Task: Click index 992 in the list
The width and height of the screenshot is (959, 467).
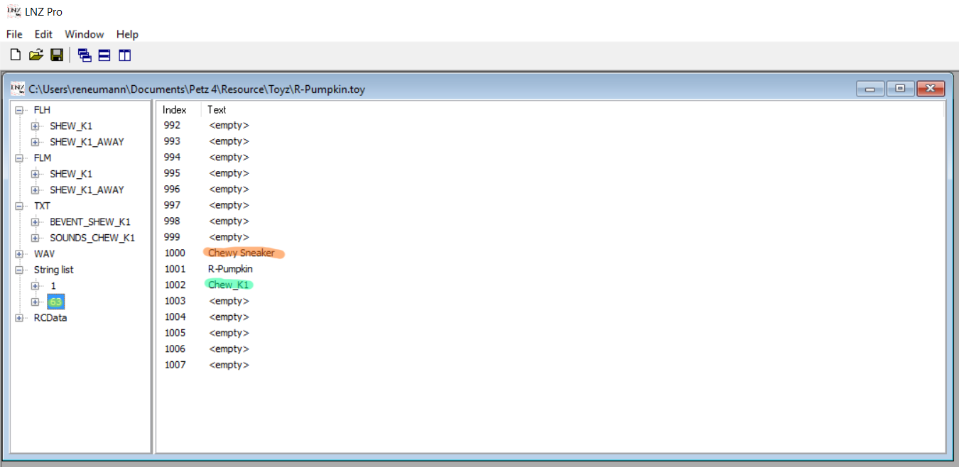Action: 172,125
